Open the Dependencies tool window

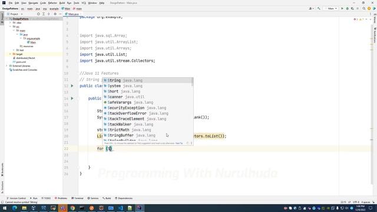point(124,198)
